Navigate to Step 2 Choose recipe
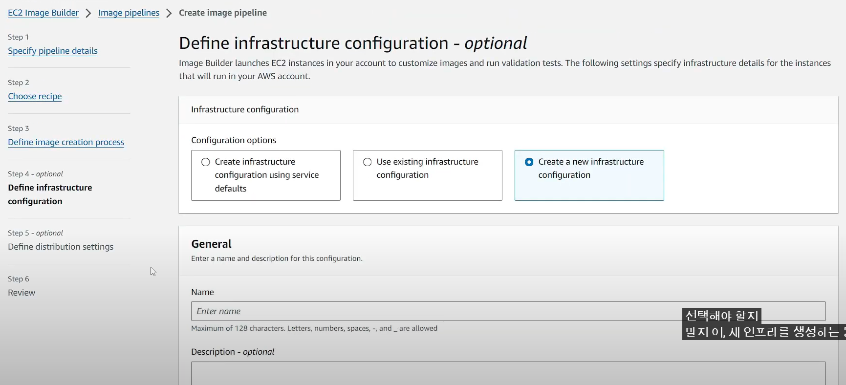846x385 pixels. [x=35, y=96]
